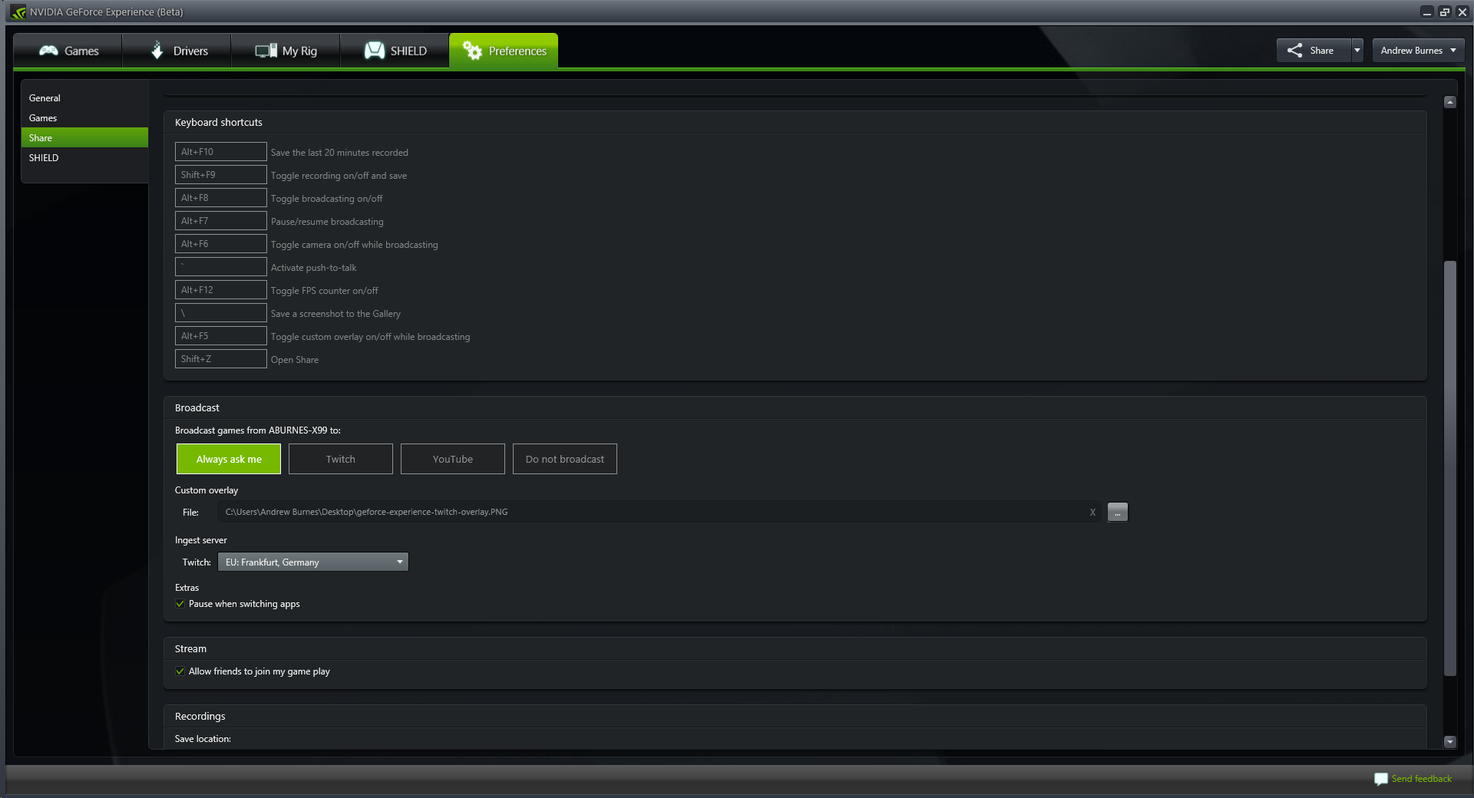This screenshot has height=798, width=1474.
Task: Select Share in the sidebar
Action: [x=84, y=138]
